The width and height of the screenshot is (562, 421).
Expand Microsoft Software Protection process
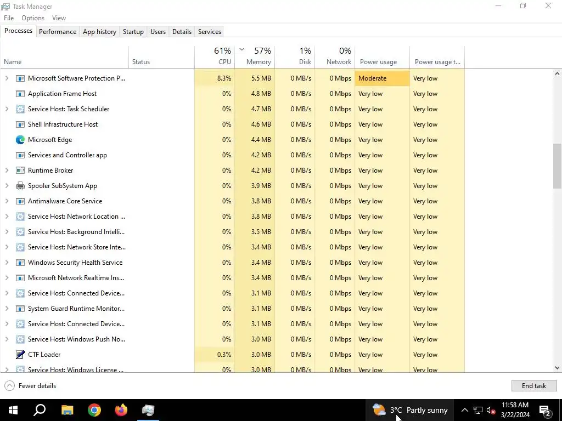(7, 78)
